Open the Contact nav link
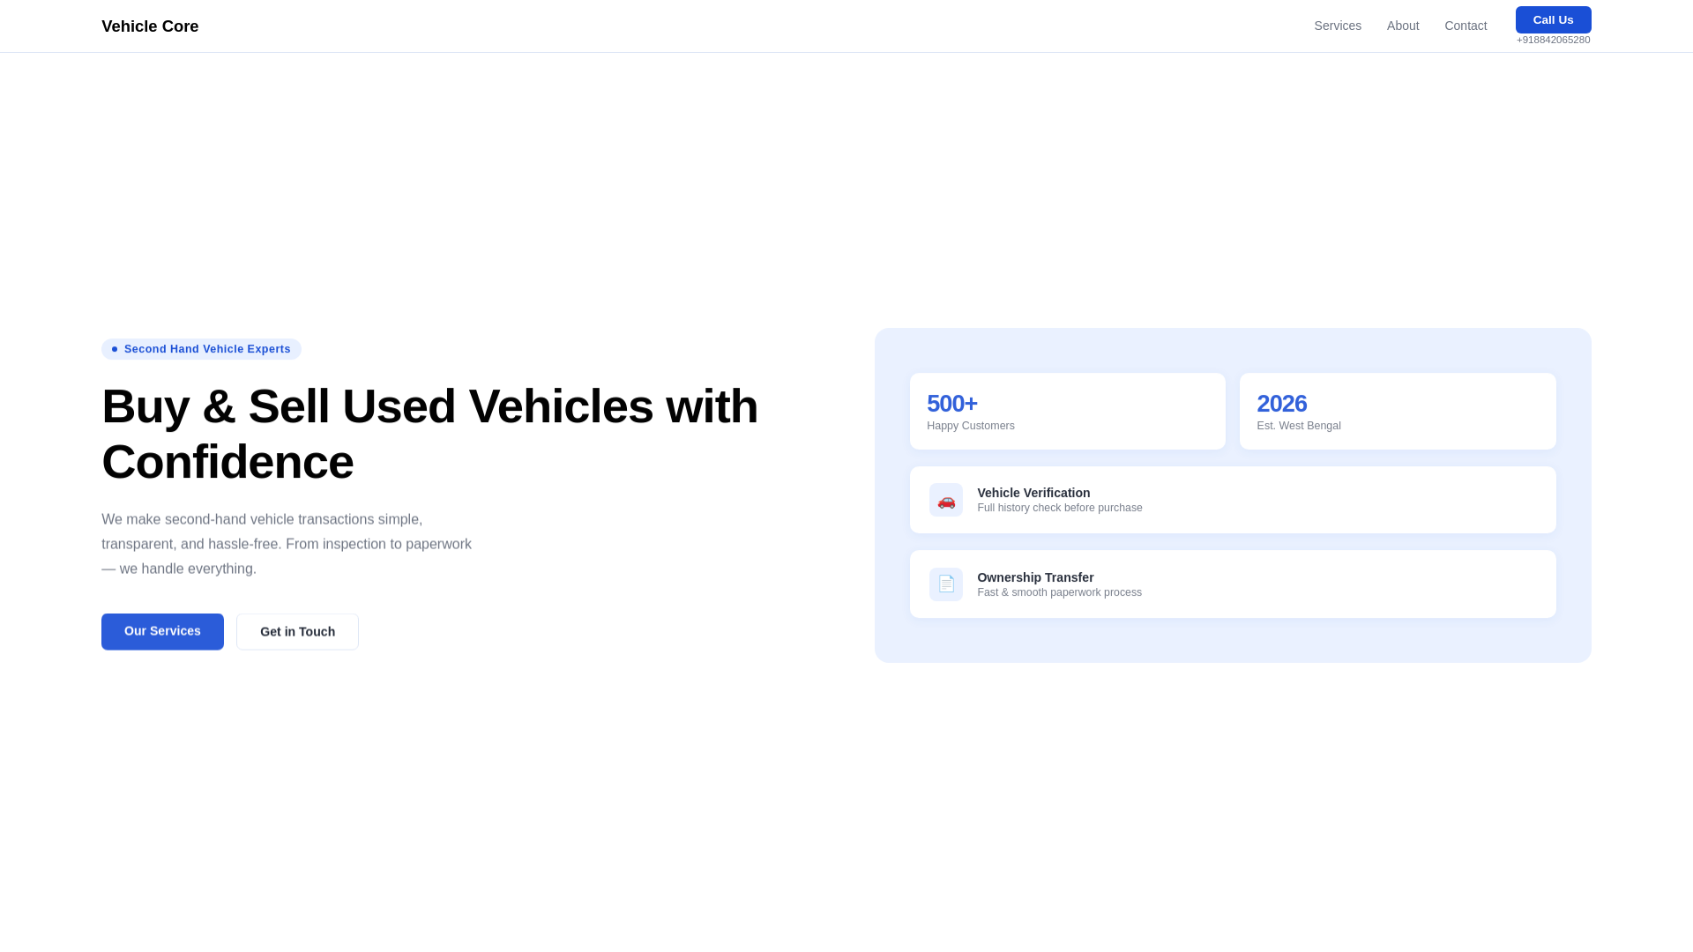The height and width of the screenshot is (952, 1693). click(1466, 26)
